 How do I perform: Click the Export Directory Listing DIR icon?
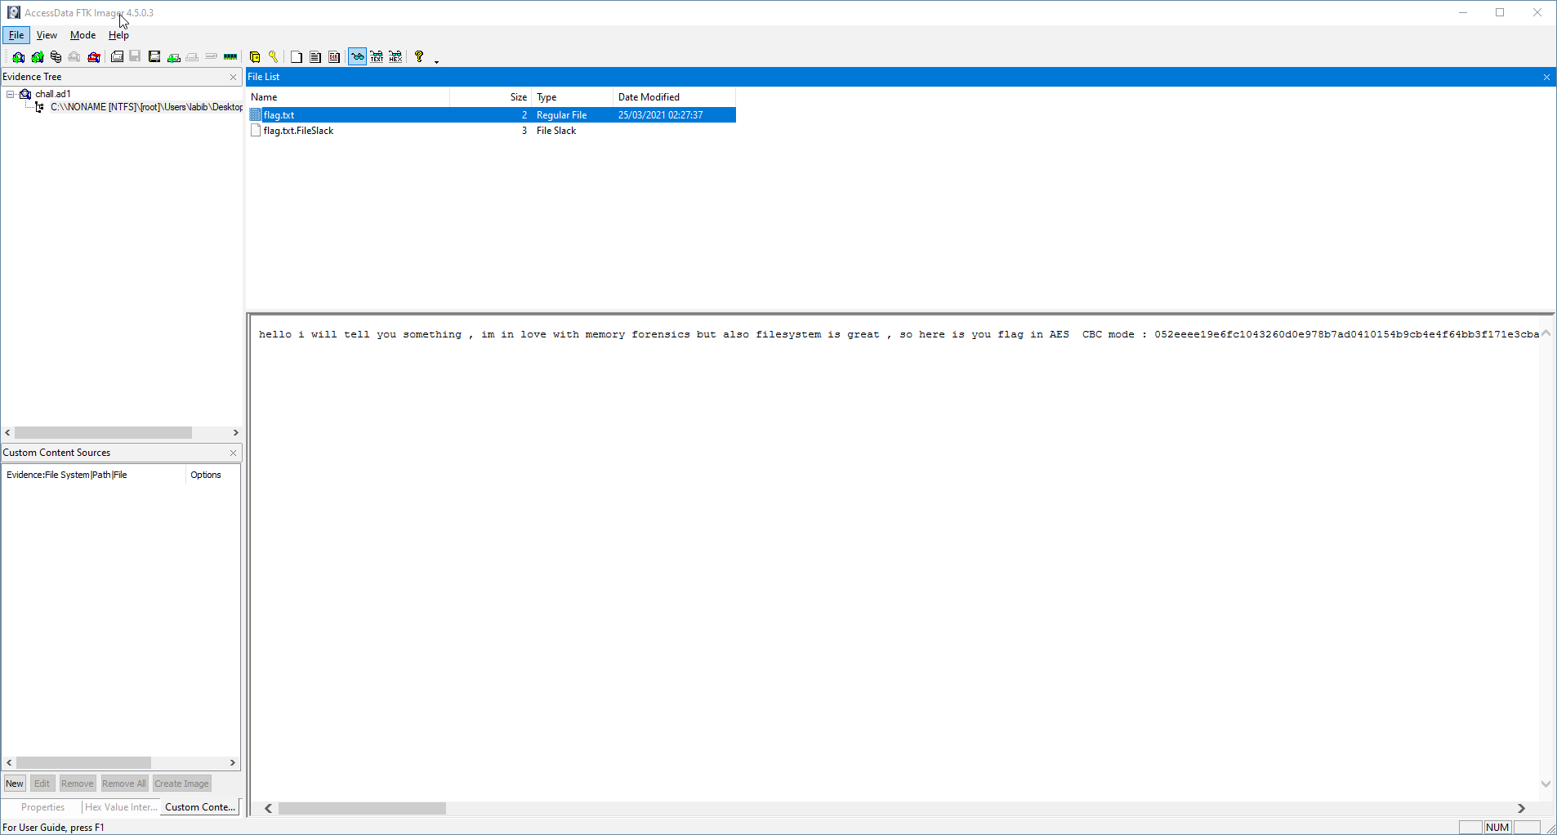pyautogui.click(x=334, y=57)
